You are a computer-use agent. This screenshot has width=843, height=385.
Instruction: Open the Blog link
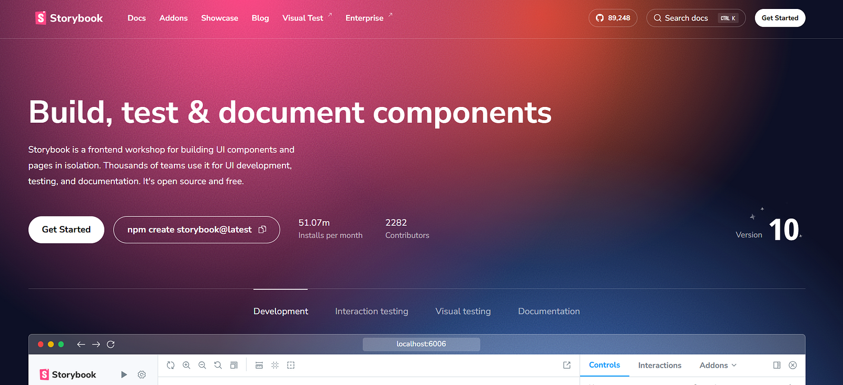pos(260,18)
